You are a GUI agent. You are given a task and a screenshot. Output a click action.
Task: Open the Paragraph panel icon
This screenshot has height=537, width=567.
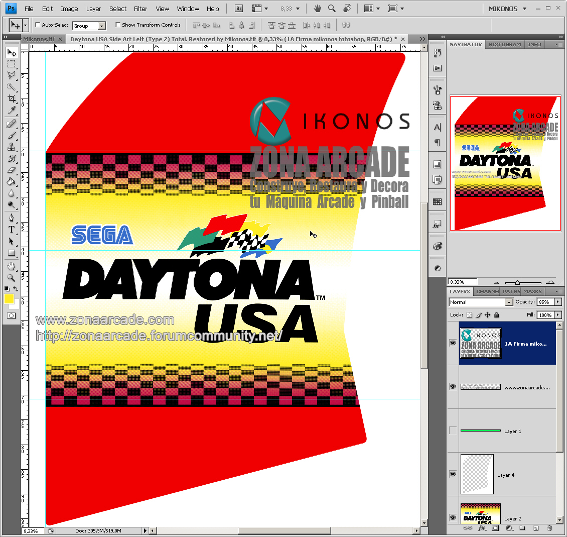pos(437,143)
